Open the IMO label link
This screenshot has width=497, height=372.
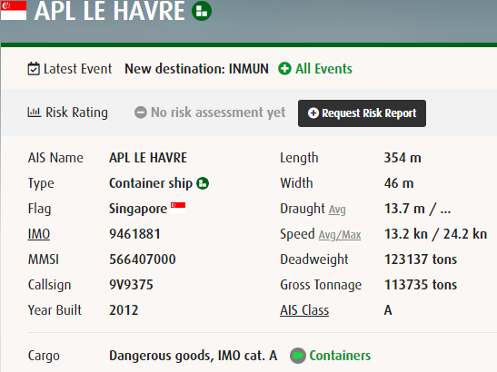click(x=39, y=234)
